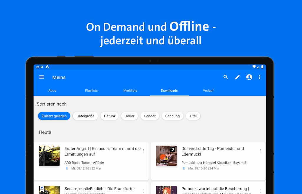Switch to the Playlists tab
The height and width of the screenshot is (194, 302).
click(91, 90)
